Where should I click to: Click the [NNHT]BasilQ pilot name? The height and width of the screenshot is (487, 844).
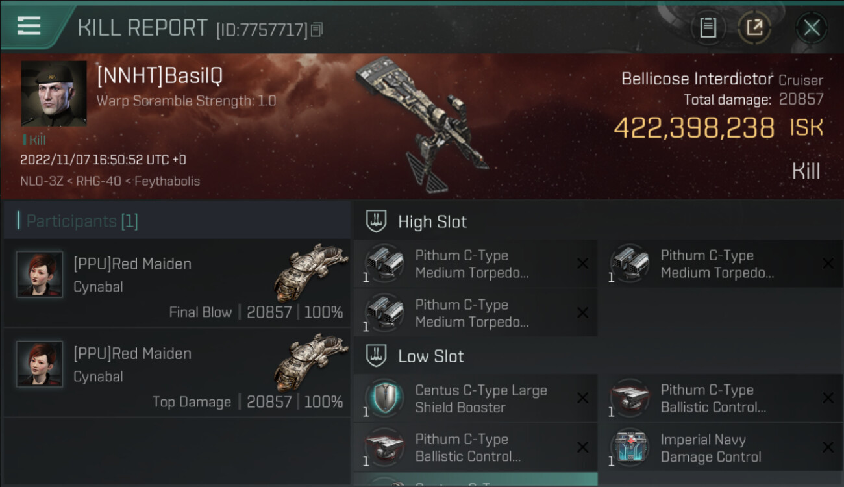click(x=160, y=76)
